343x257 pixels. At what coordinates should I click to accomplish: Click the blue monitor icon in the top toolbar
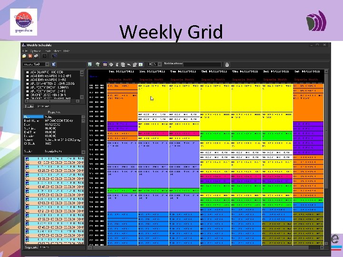coord(54,56)
